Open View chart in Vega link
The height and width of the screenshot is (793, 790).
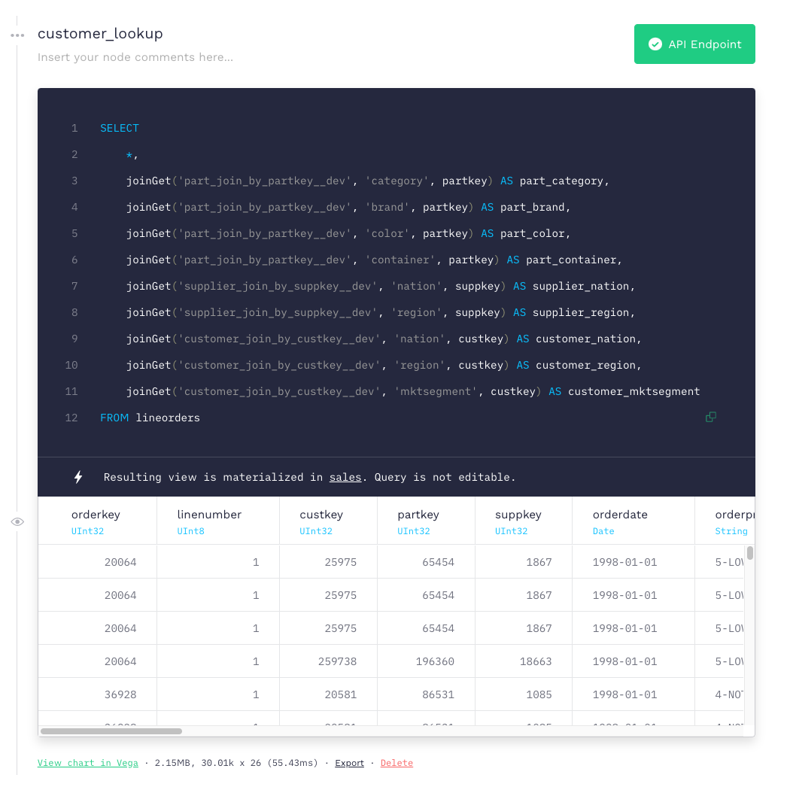coord(88,763)
